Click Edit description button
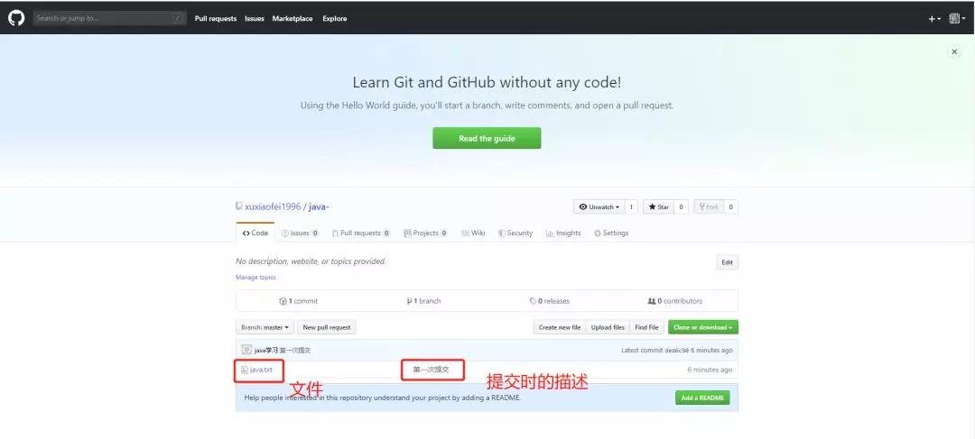This screenshot has height=439, width=975. (x=727, y=262)
